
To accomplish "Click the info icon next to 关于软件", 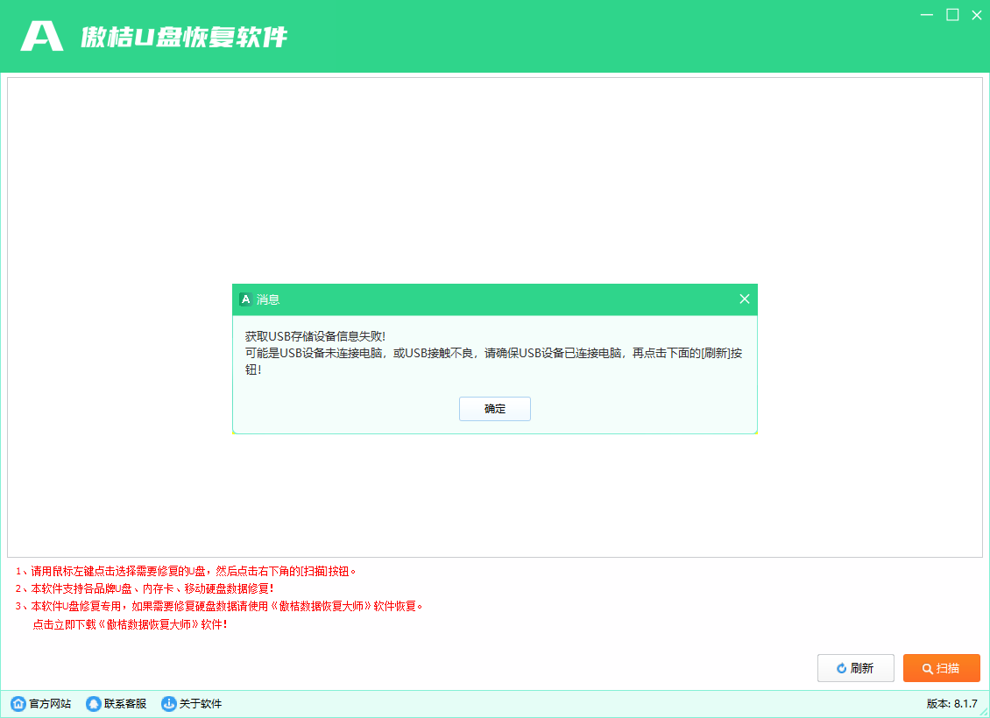I will [x=167, y=703].
